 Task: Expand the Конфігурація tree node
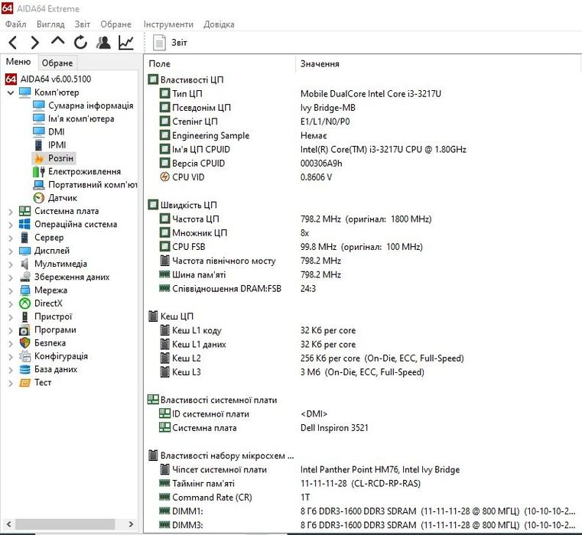11,357
